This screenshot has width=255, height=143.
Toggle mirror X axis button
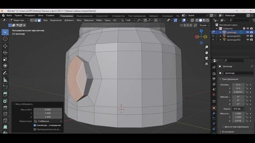(x=185, y=25)
